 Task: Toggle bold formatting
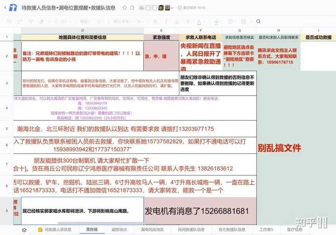point(155,21)
